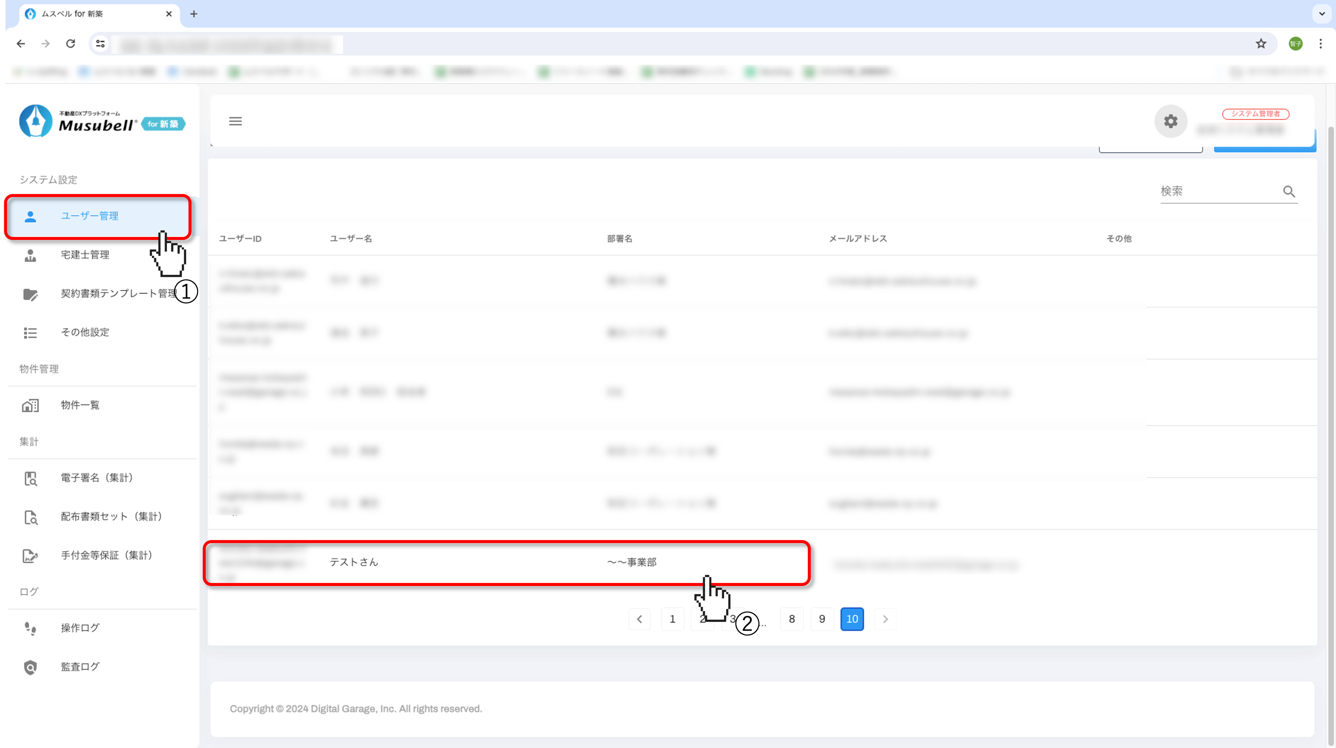Click the settings gear icon
This screenshot has width=1336, height=748.
1171,121
